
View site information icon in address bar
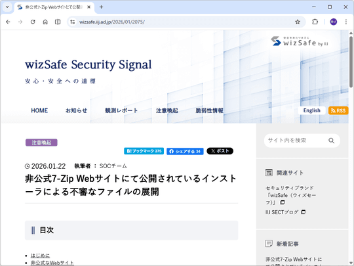click(x=73, y=22)
